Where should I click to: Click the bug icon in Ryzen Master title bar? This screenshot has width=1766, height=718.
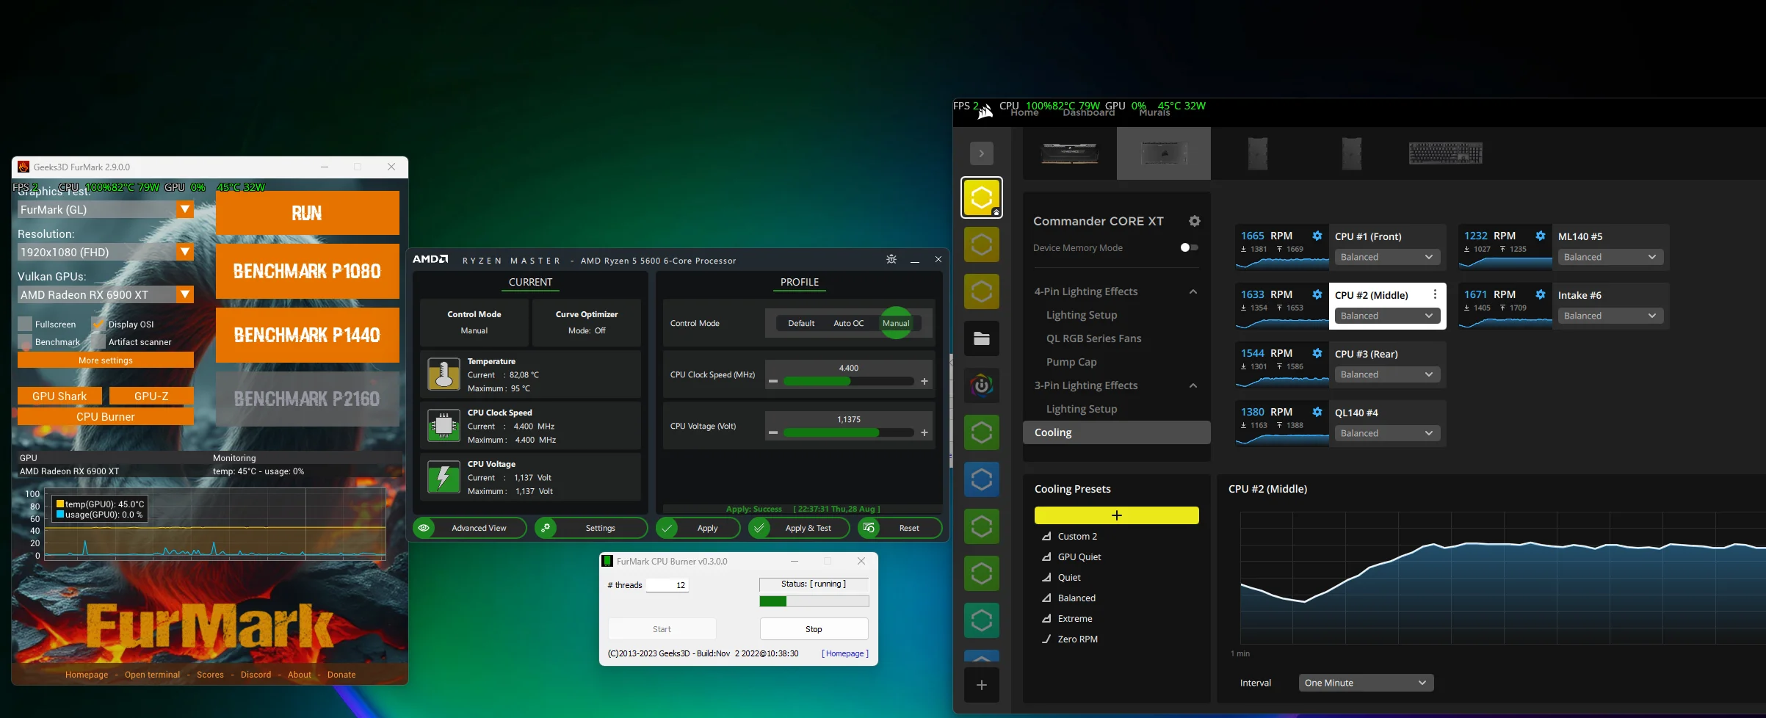[x=891, y=260]
